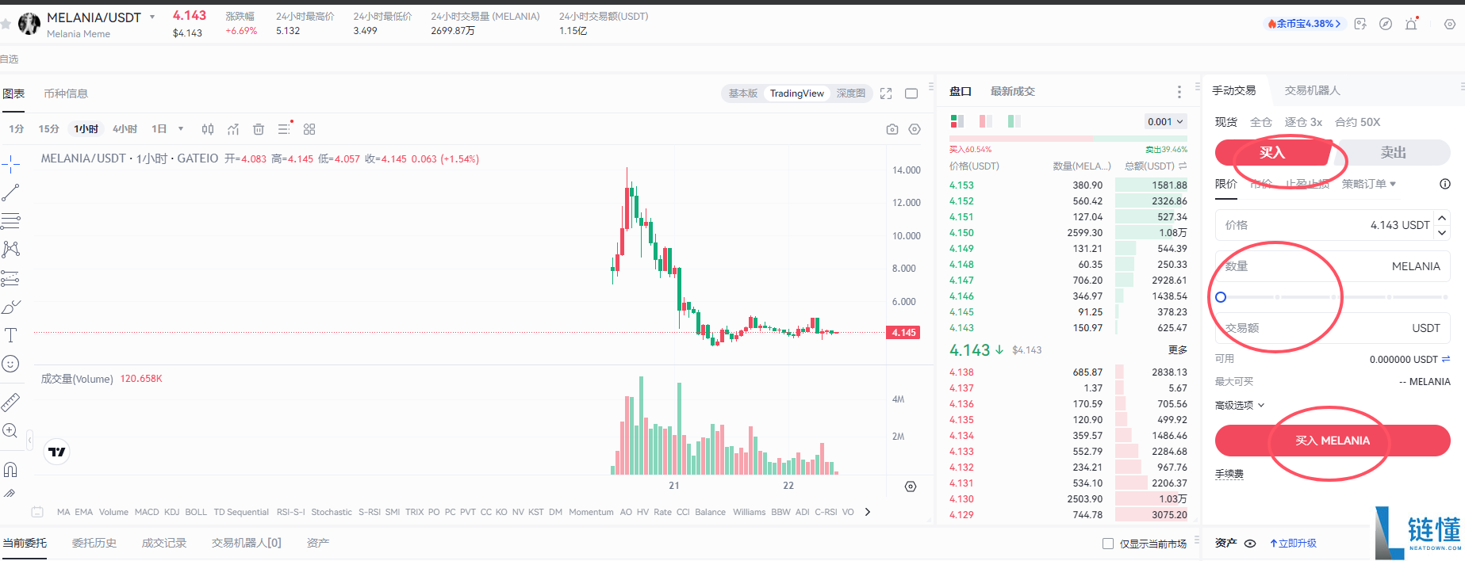
Task: Select the ruler measure tool
Action: pyautogui.click(x=10, y=403)
